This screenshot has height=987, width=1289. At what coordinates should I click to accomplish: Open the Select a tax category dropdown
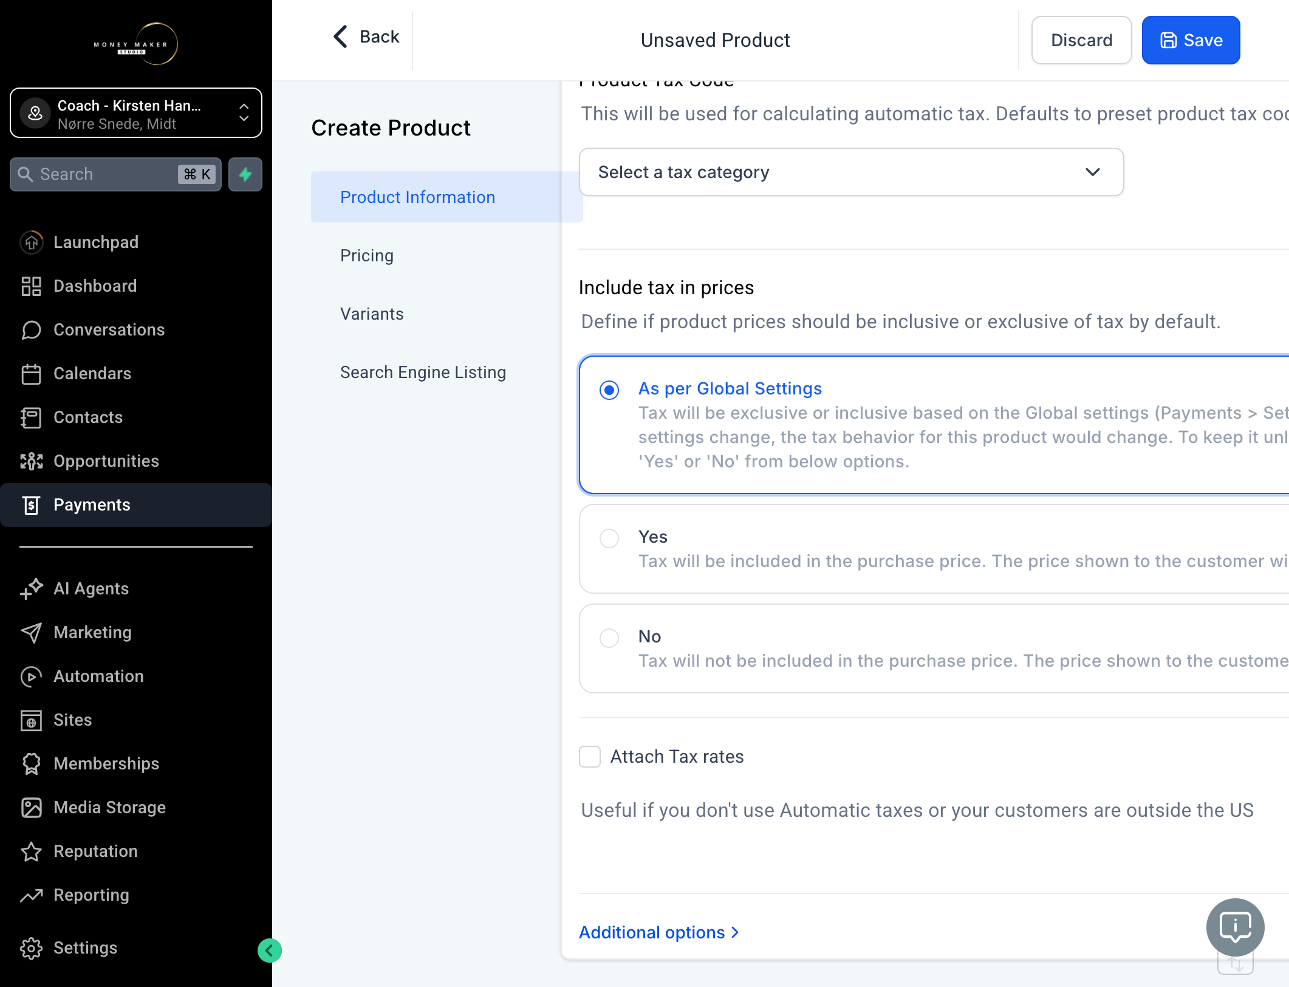851,172
